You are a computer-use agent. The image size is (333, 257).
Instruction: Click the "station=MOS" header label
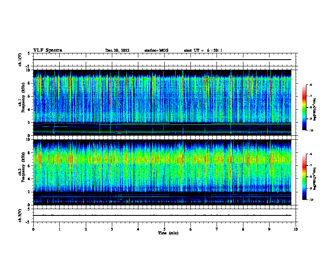click(156, 50)
